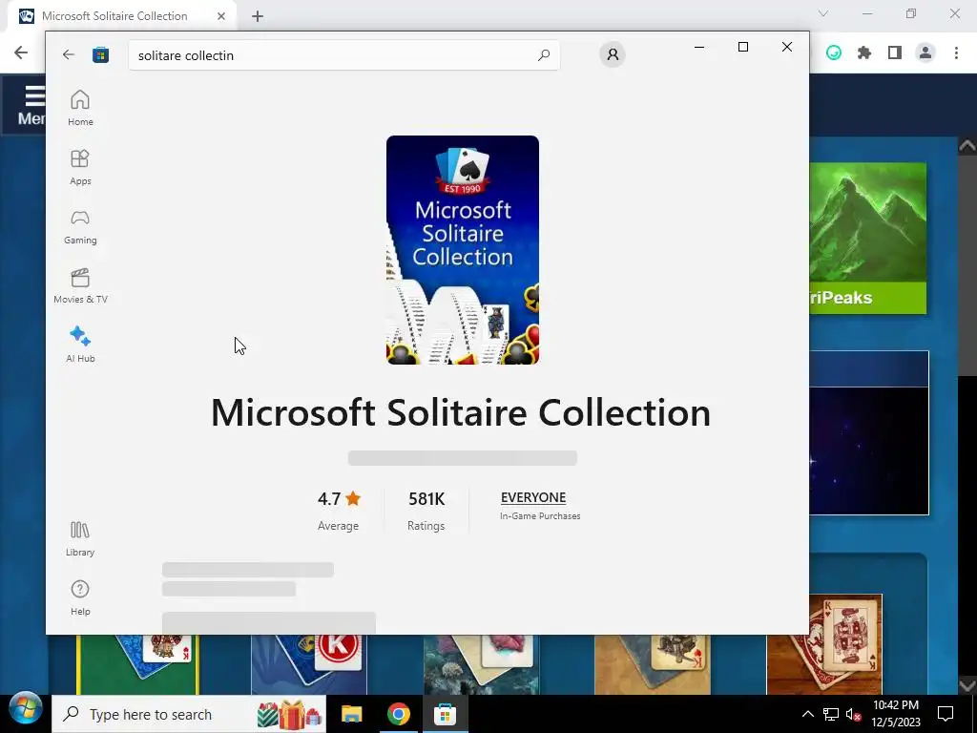The width and height of the screenshot is (977, 733).
Task: Go back in the Chrome browser
Action: coord(21,52)
